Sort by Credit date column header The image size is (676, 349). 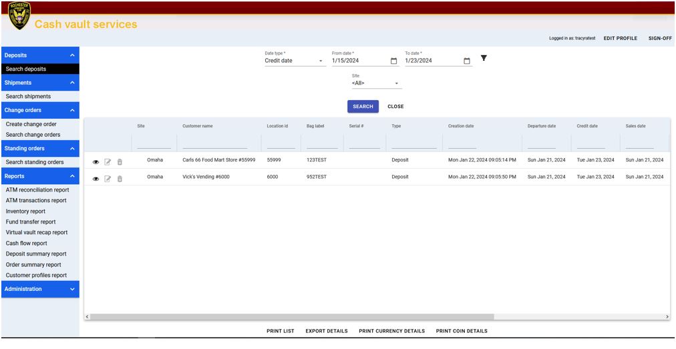coord(587,126)
